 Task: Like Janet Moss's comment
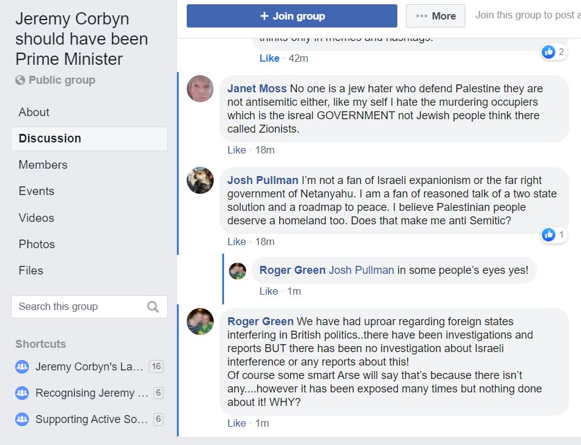pyautogui.click(x=236, y=150)
